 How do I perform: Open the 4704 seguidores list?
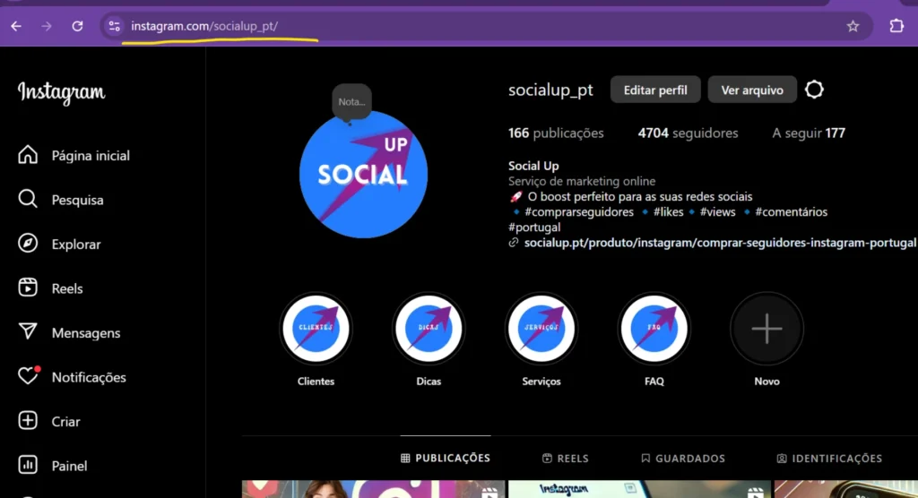tap(688, 133)
